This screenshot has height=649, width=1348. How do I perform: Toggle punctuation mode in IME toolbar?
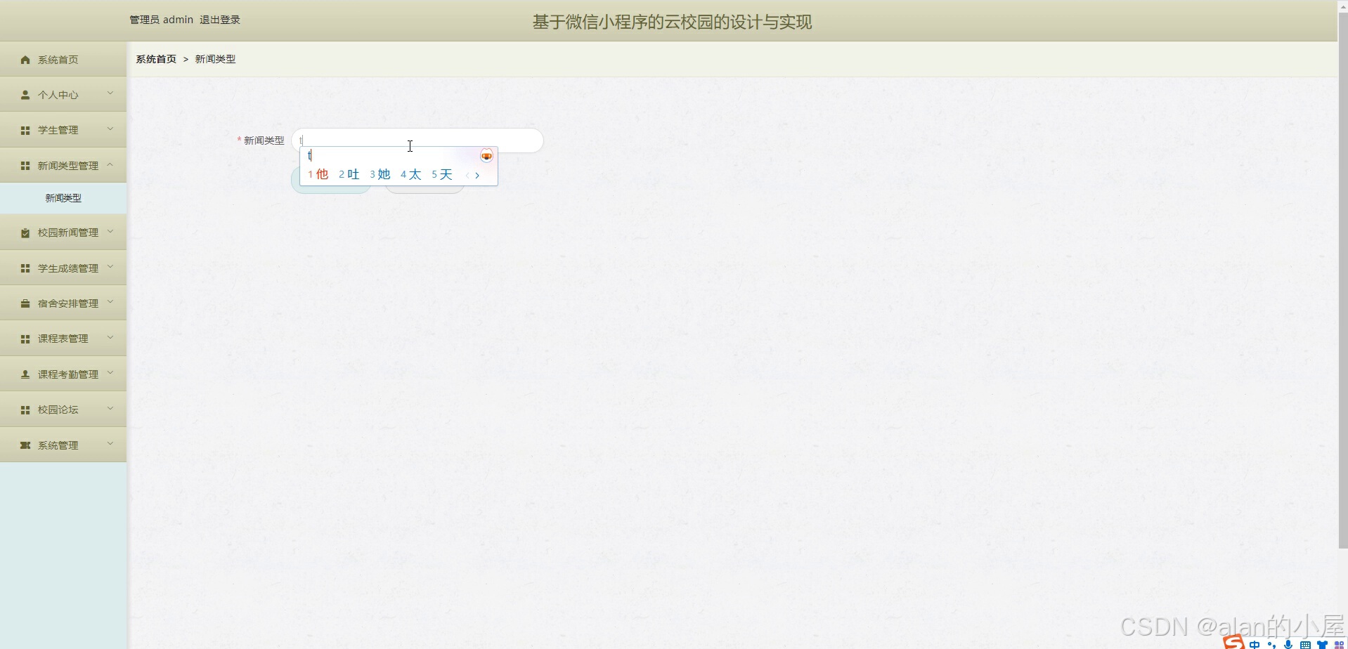point(1271,644)
